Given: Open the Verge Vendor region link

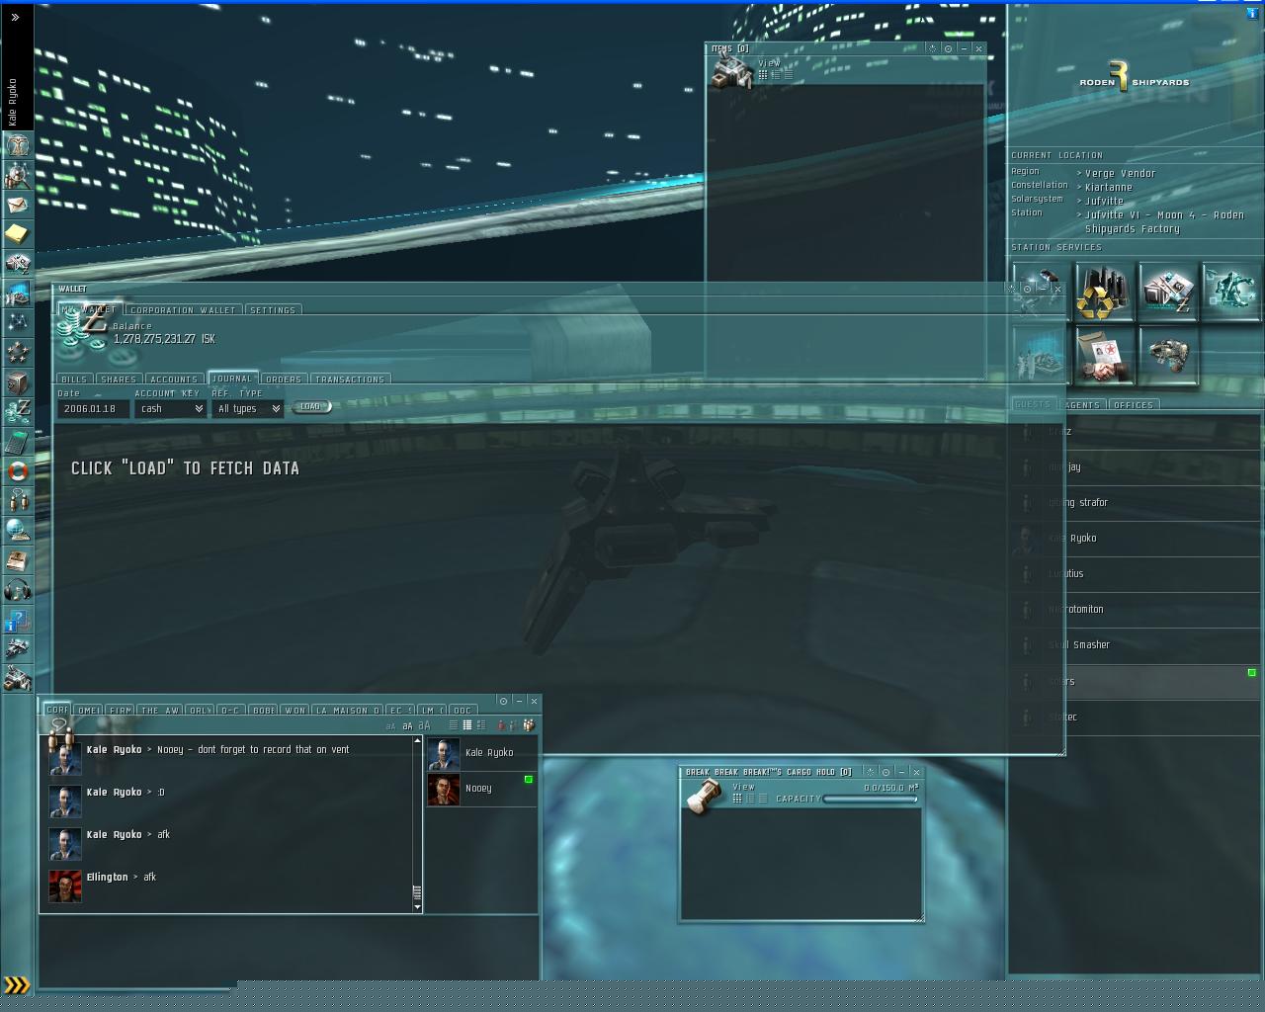Looking at the screenshot, I should click(x=1121, y=173).
